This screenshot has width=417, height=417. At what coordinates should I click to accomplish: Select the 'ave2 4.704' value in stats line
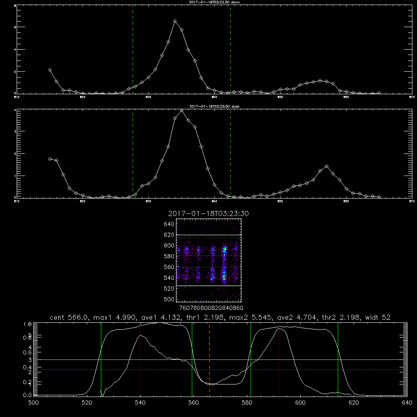click(297, 317)
